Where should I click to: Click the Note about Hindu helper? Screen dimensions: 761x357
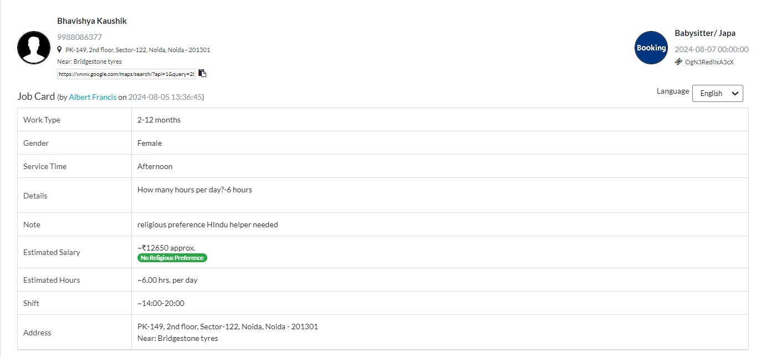pos(208,225)
